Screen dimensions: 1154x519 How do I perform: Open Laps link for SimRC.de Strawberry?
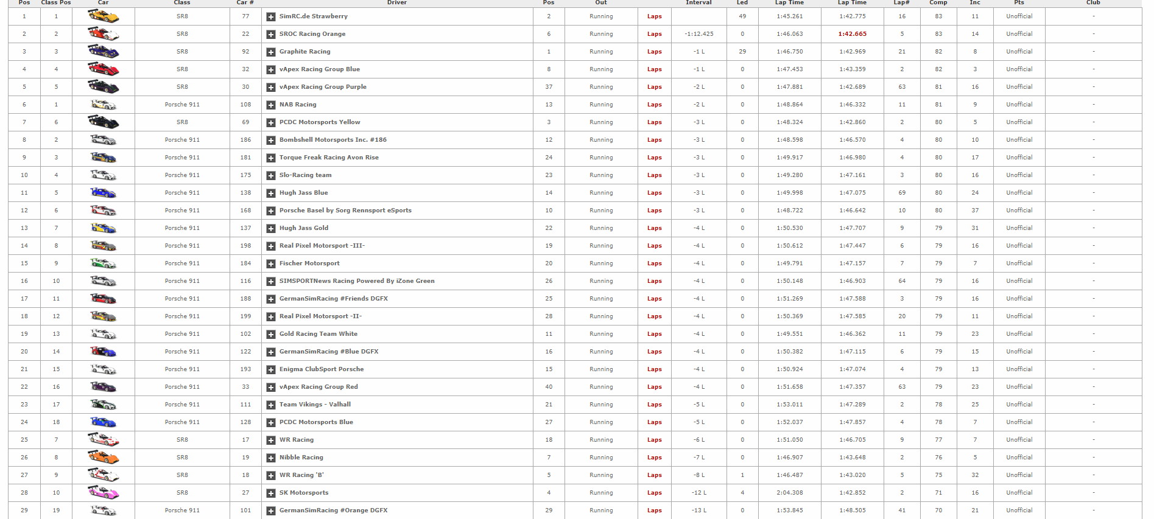(x=655, y=16)
